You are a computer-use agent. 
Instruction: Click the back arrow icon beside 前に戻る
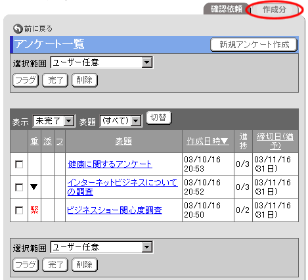[18, 28]
